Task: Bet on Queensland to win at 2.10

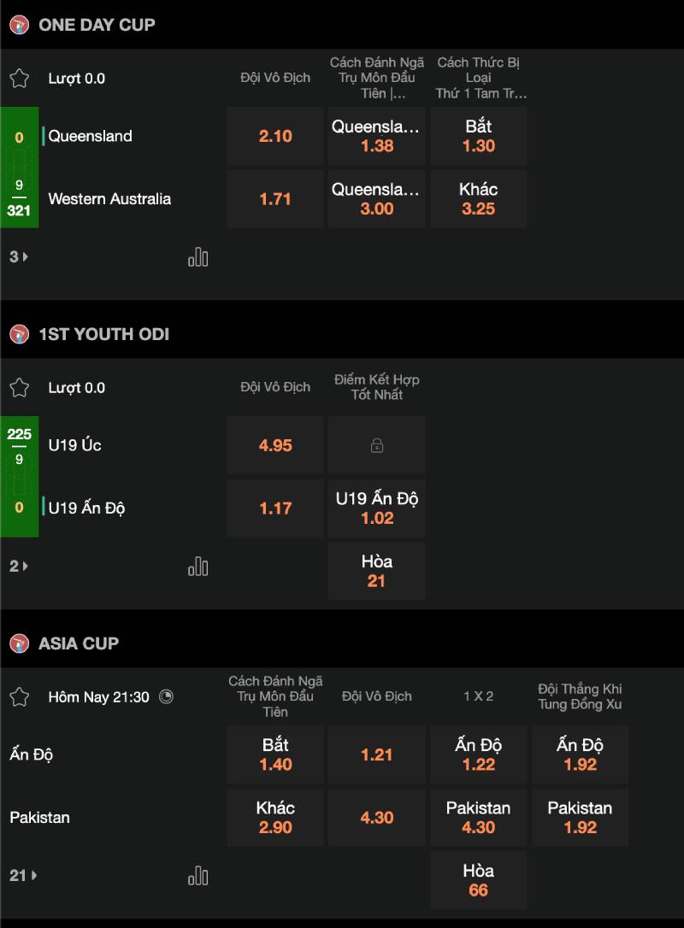Action: (275, 136)
